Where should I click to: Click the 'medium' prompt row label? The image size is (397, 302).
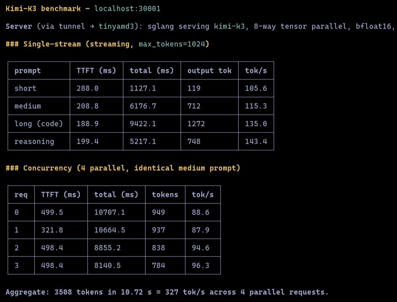click(27, 106)
